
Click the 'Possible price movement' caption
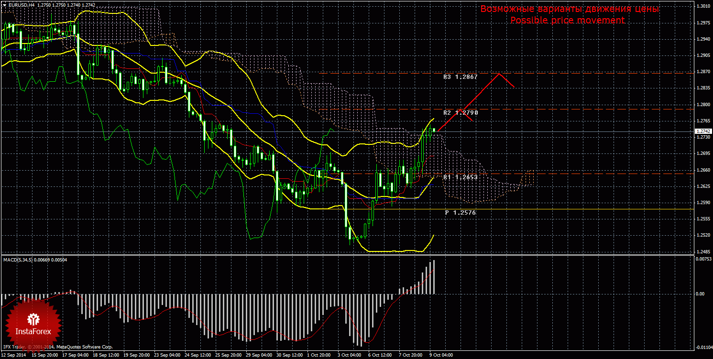point(568,20)
